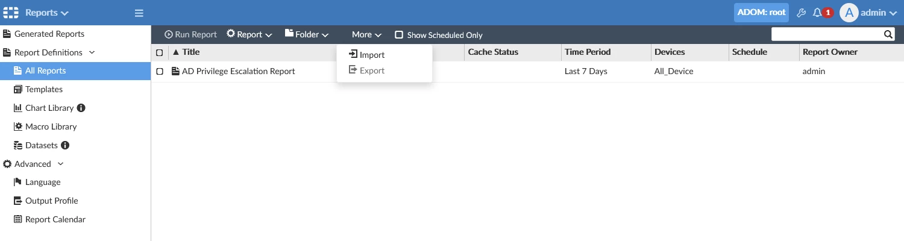
Task: Check the AD Privilege Escalation Report row
Action: [160, 72]
